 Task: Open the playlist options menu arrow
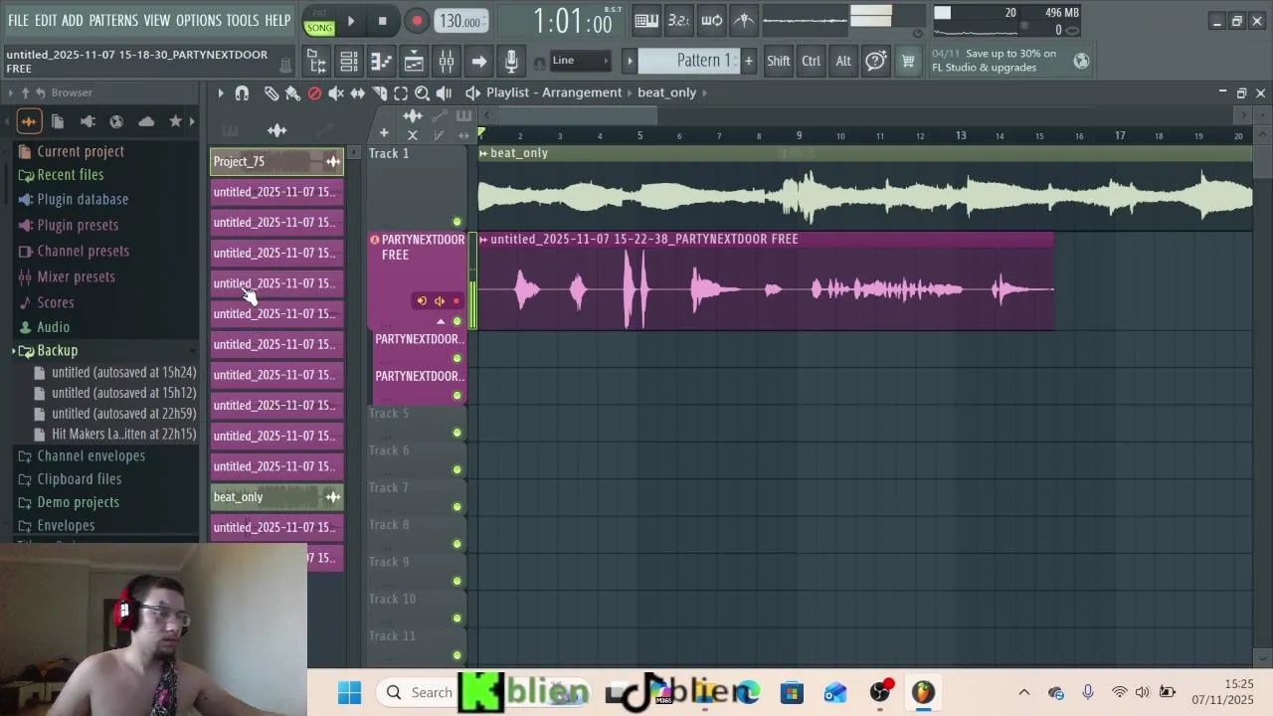click(x=221, y=92)
